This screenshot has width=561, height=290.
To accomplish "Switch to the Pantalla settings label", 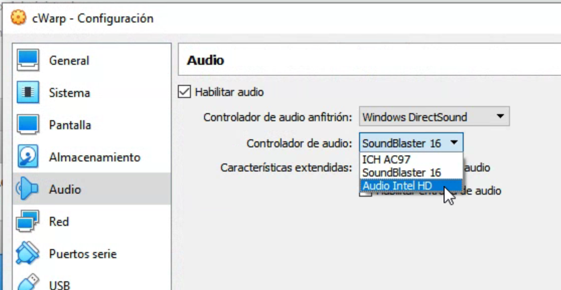I will (x=70, y=125).
